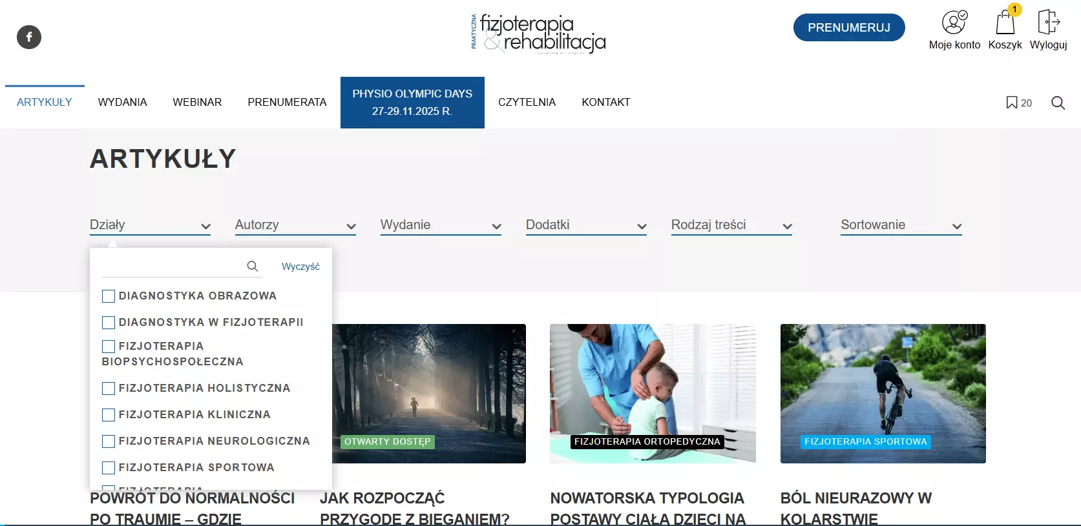Expand the Dodatki filter dropdown
The width and height of the screenshot is (1081, 526).
point(586,225)
